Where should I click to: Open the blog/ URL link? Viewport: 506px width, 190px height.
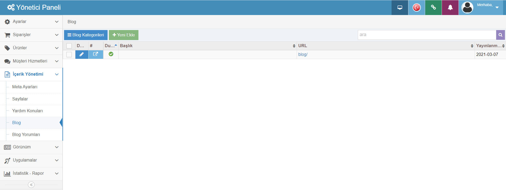(x=303, y=55)
